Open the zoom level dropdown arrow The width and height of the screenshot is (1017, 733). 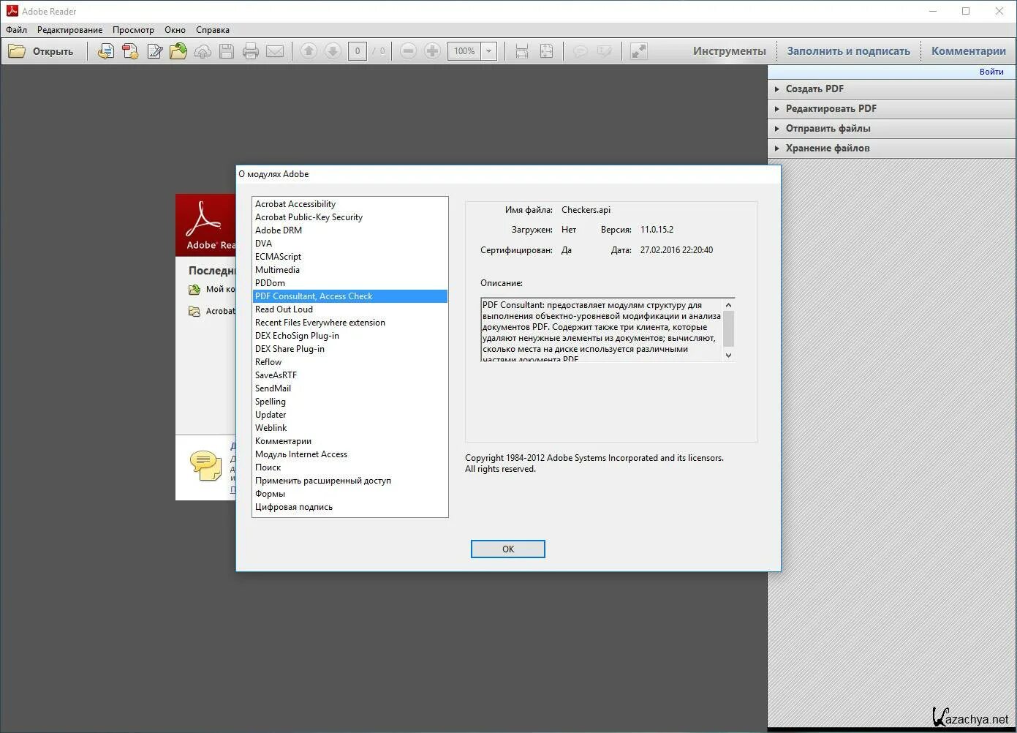489,51
